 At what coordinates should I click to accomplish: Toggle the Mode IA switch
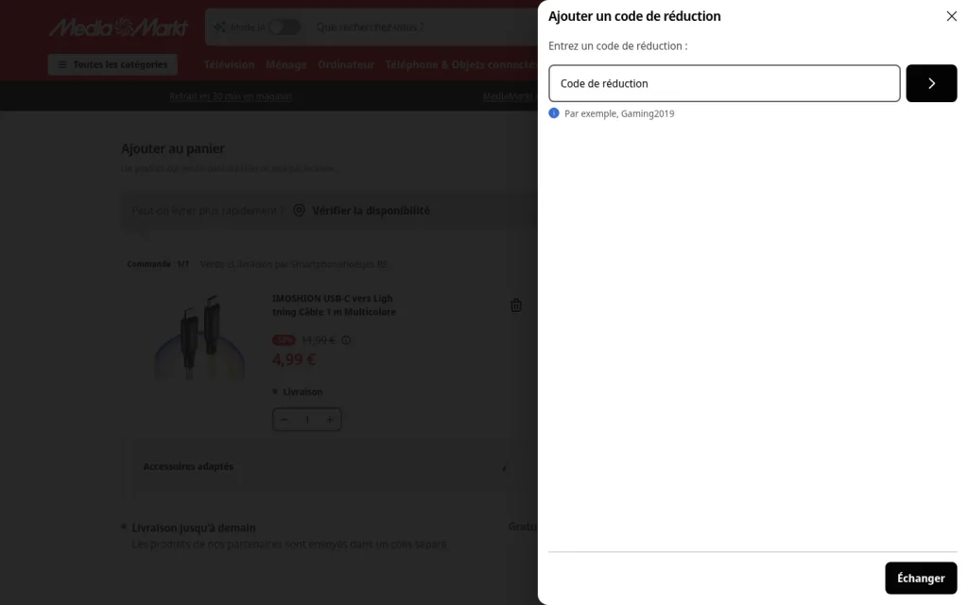[x=284, y=27]
